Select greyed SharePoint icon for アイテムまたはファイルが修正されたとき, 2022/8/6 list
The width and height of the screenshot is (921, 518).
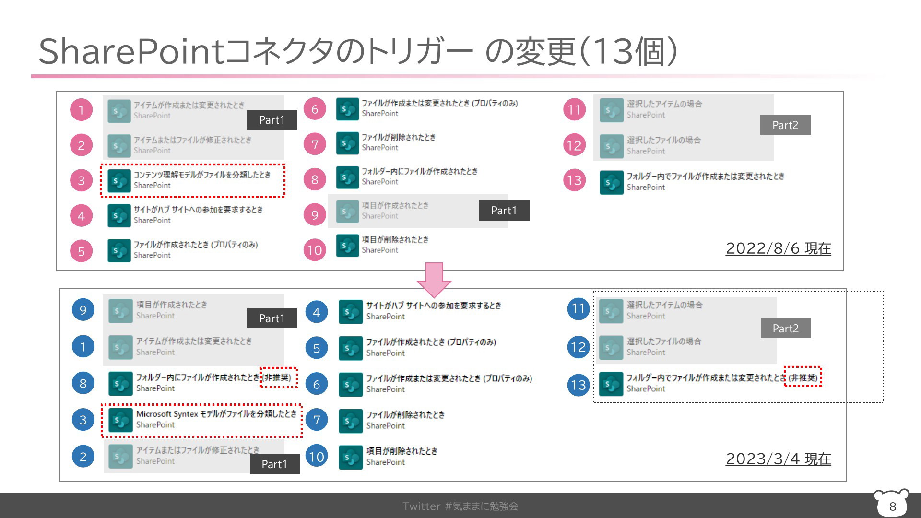pos(119,146)
